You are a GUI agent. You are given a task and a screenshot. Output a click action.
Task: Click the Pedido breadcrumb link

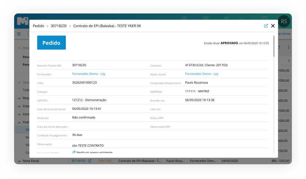[39, 26]
